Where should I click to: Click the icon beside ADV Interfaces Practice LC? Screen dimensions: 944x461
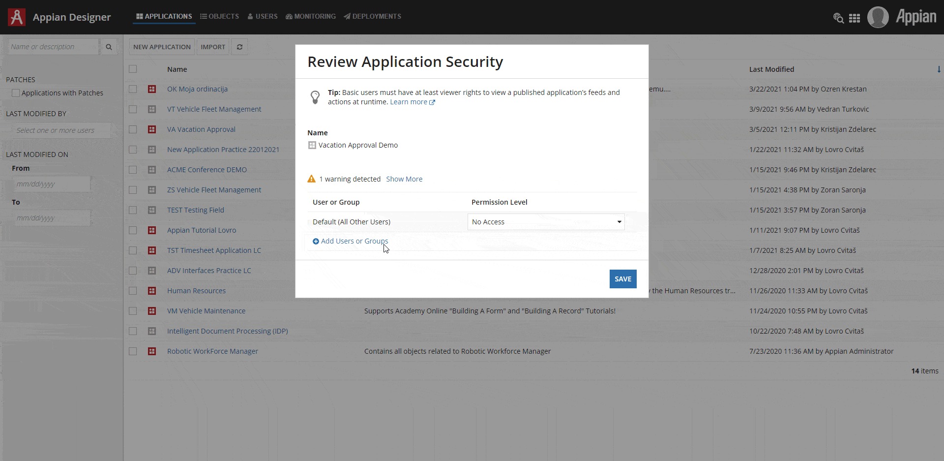[x=152, y=271]
